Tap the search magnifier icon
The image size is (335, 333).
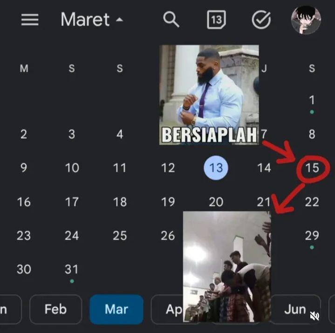point(171,20)
